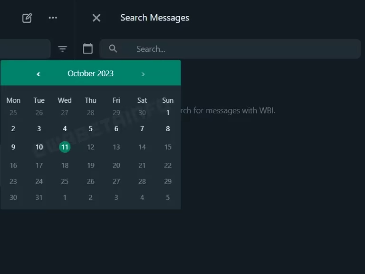Select October 6 in the calendar

(116, 129)
